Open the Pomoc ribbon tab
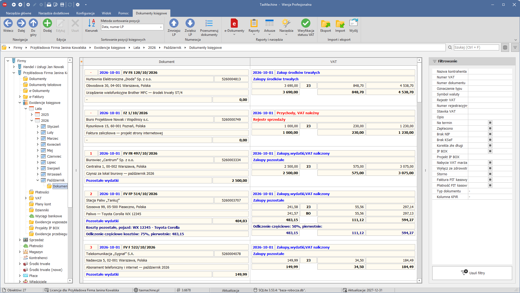Image resolution: width=520 pixels, height=293 pixels. (x=123, y=13)
